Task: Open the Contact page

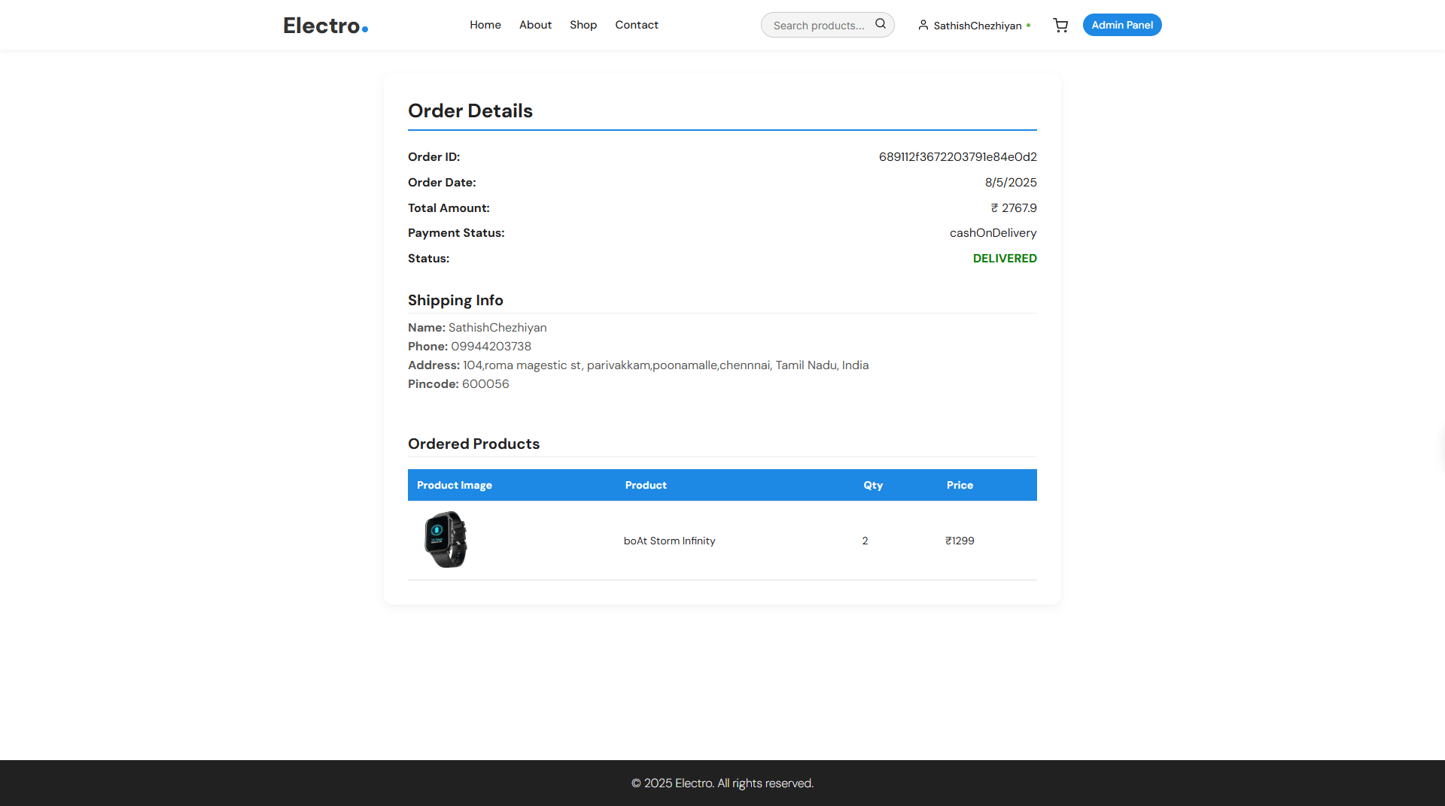Action: (636, 25)
